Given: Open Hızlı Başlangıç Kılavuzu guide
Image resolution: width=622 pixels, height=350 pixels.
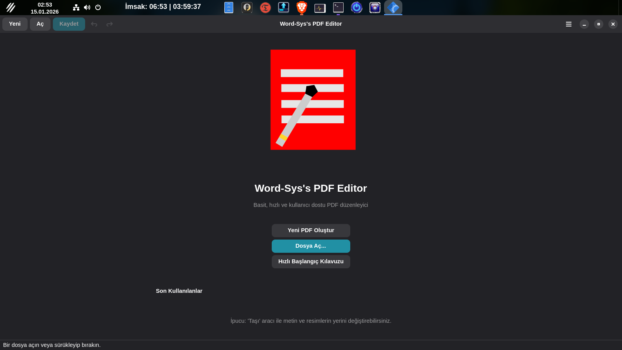Looking at the screenshot, I should click(311, 262).
